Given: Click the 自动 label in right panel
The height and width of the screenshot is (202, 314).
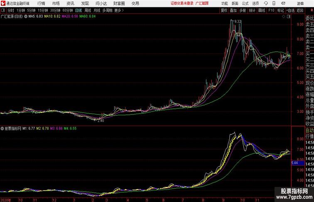Looking at the screenshot, I should click(x=309, y=130).
